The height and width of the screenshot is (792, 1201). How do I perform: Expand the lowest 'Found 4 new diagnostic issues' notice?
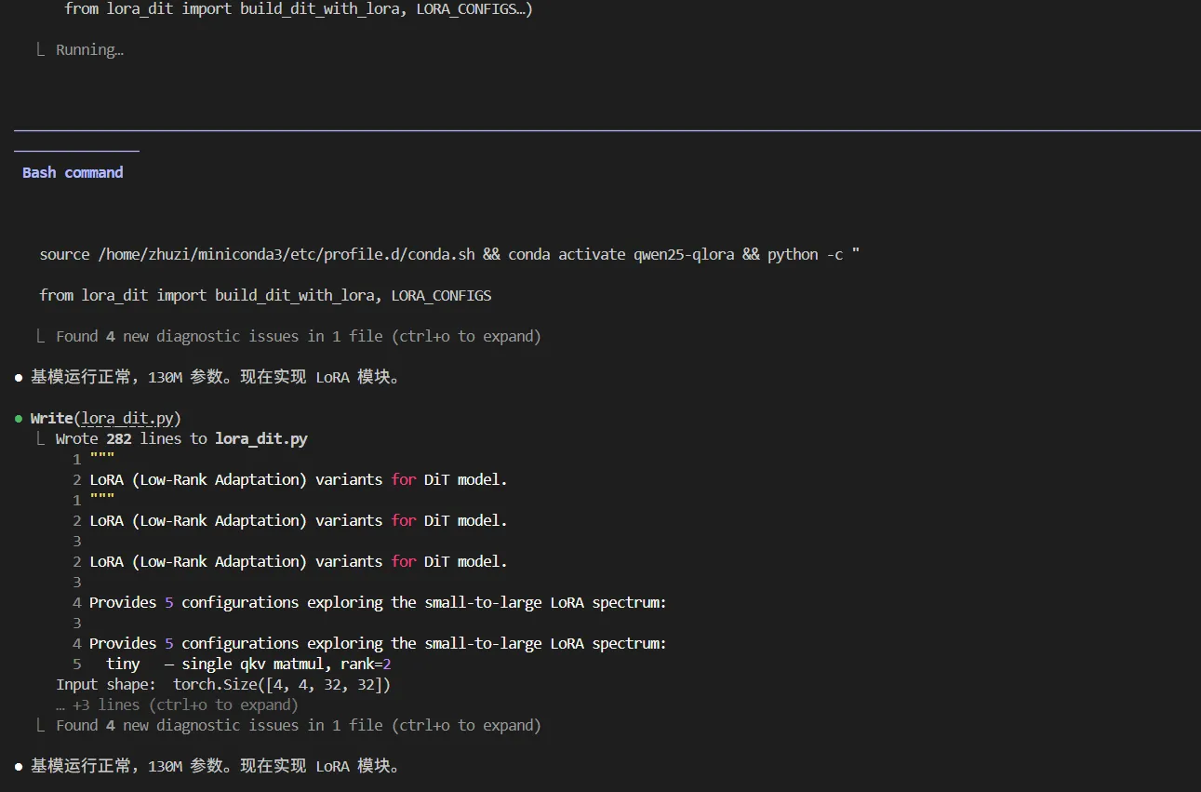[298, 726]
